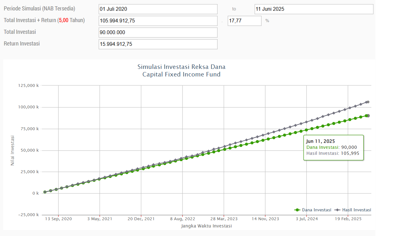The width and height of the screenshot is (395, 236).
Task: Click the "Periode Simulasi (NAB Tersedia)" label
Action: pyautogui.click(x=40, y=9)
